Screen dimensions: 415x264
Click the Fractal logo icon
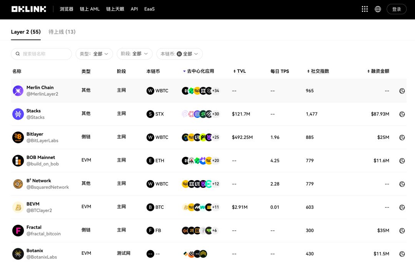(x=18, y=231)
